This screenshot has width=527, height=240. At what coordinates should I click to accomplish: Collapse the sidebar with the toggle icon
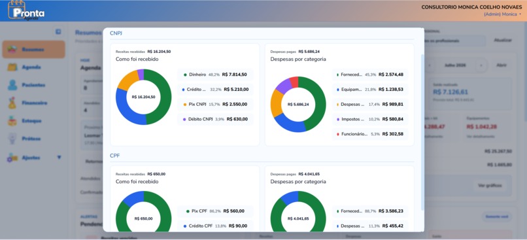tap(58, 31)
